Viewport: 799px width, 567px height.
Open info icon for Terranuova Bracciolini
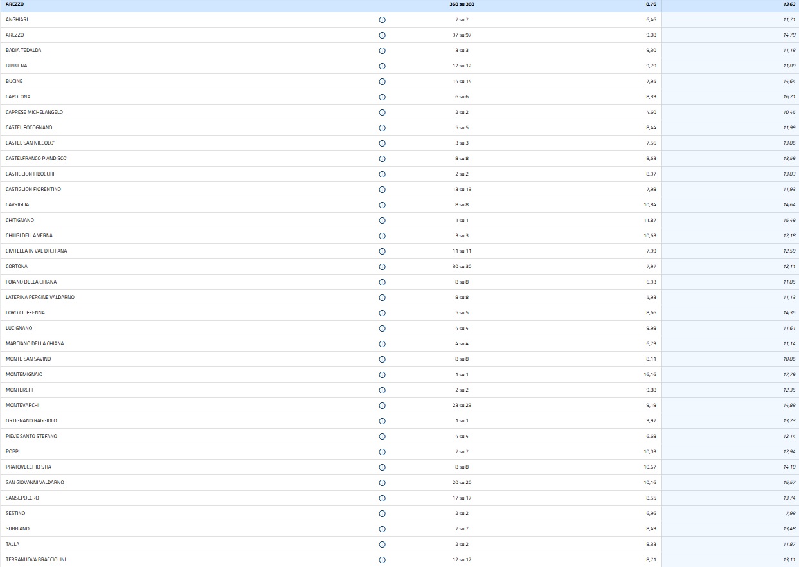(x=382, y=560)
